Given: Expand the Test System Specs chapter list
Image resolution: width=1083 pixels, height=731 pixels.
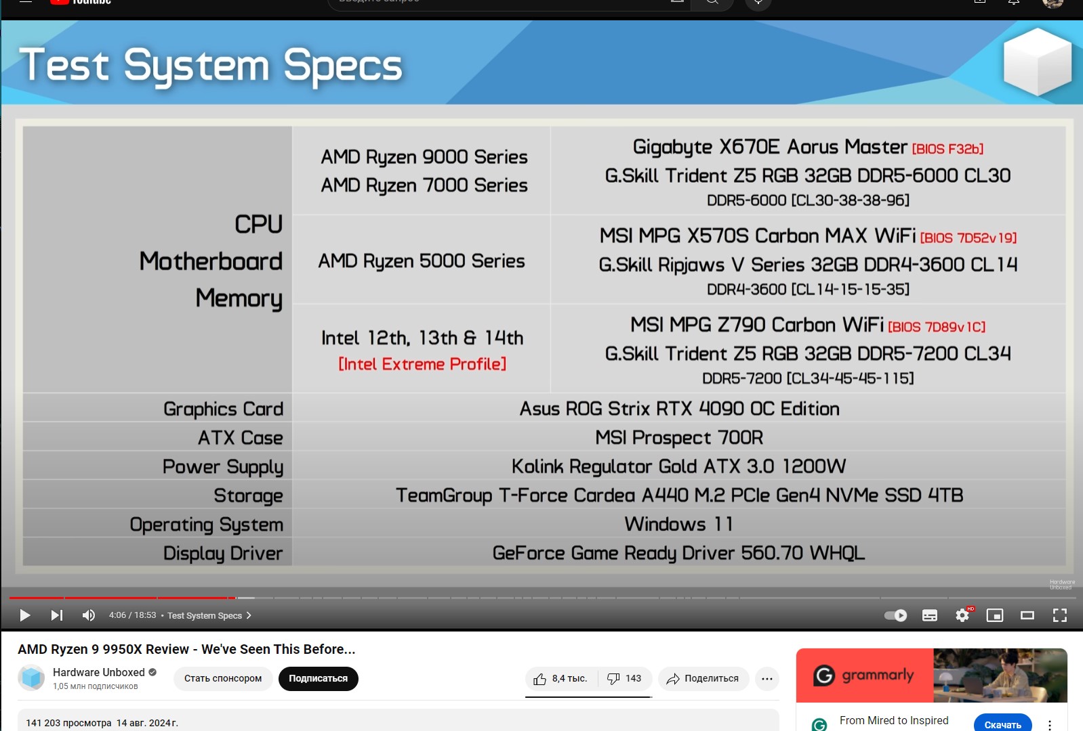Looking at the screenshot, I should [x=209, y=615].
